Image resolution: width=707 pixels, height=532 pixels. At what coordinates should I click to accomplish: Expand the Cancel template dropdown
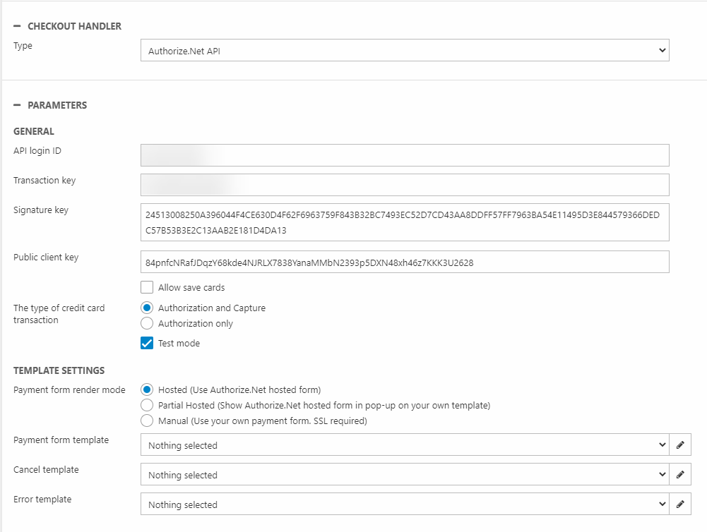click(x=404, y=475)
